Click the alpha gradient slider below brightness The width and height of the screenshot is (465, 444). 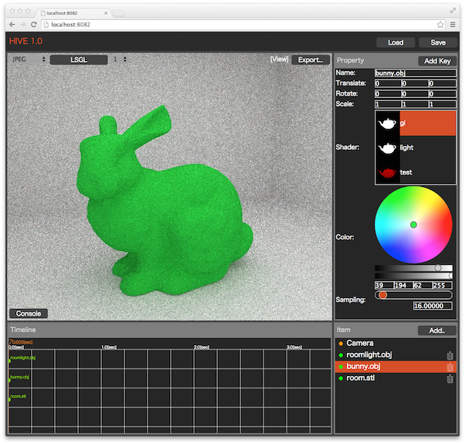414,276
